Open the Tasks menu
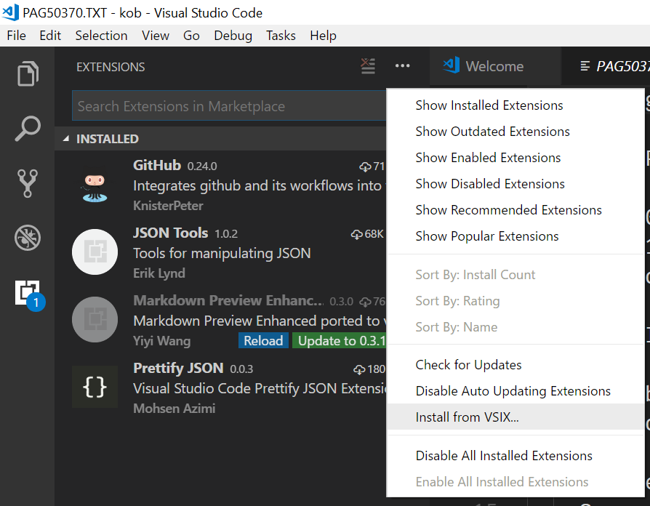Image resolution: width=650 pixels, height=506 pixels. click(281, 36)
